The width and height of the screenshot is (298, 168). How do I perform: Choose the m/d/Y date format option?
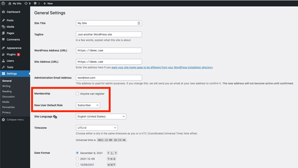tap(77, 165)
